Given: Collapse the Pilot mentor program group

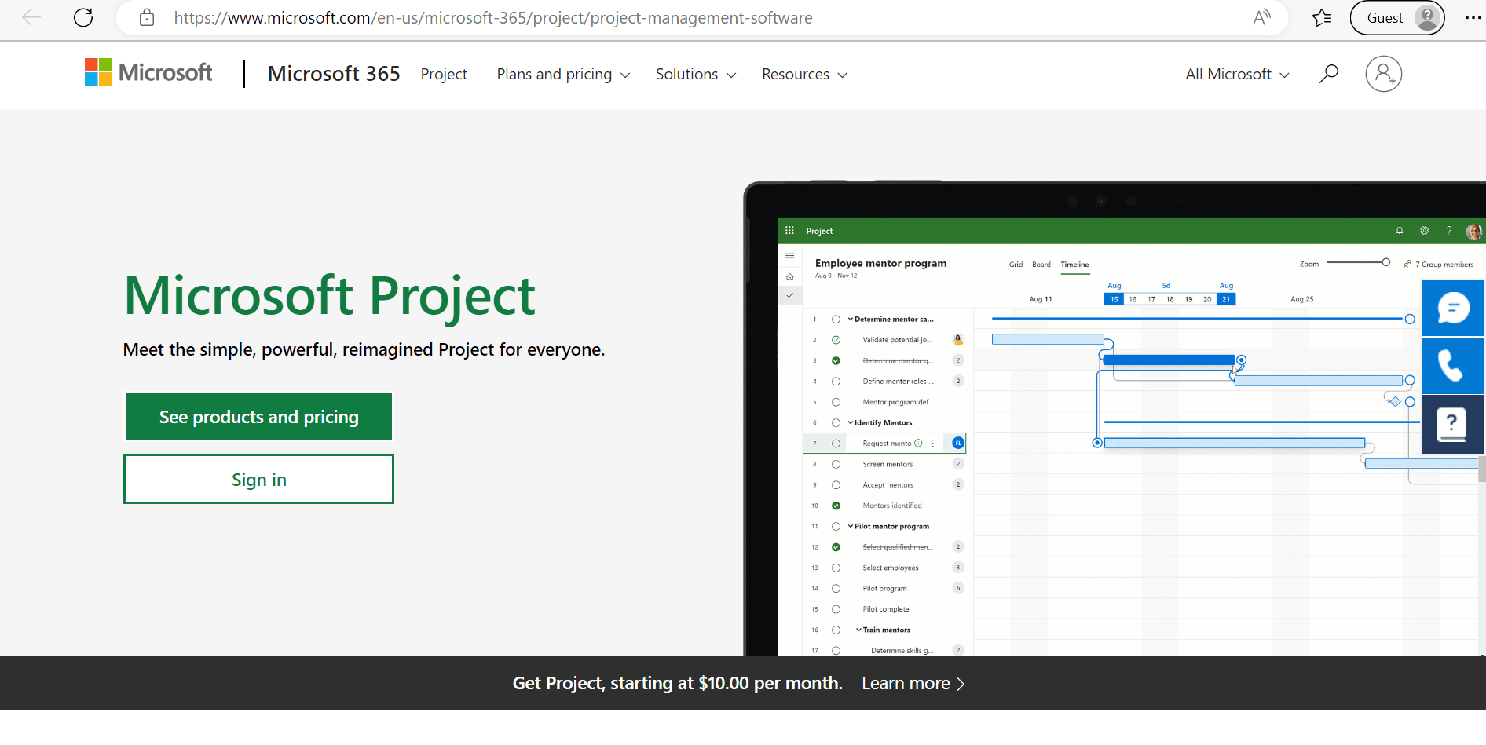Looking at the screenshot, I should tap(851, 527).
